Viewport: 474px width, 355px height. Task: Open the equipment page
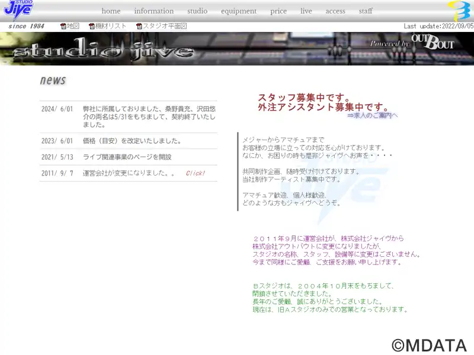pyautogui.click(x=239, y=11)
